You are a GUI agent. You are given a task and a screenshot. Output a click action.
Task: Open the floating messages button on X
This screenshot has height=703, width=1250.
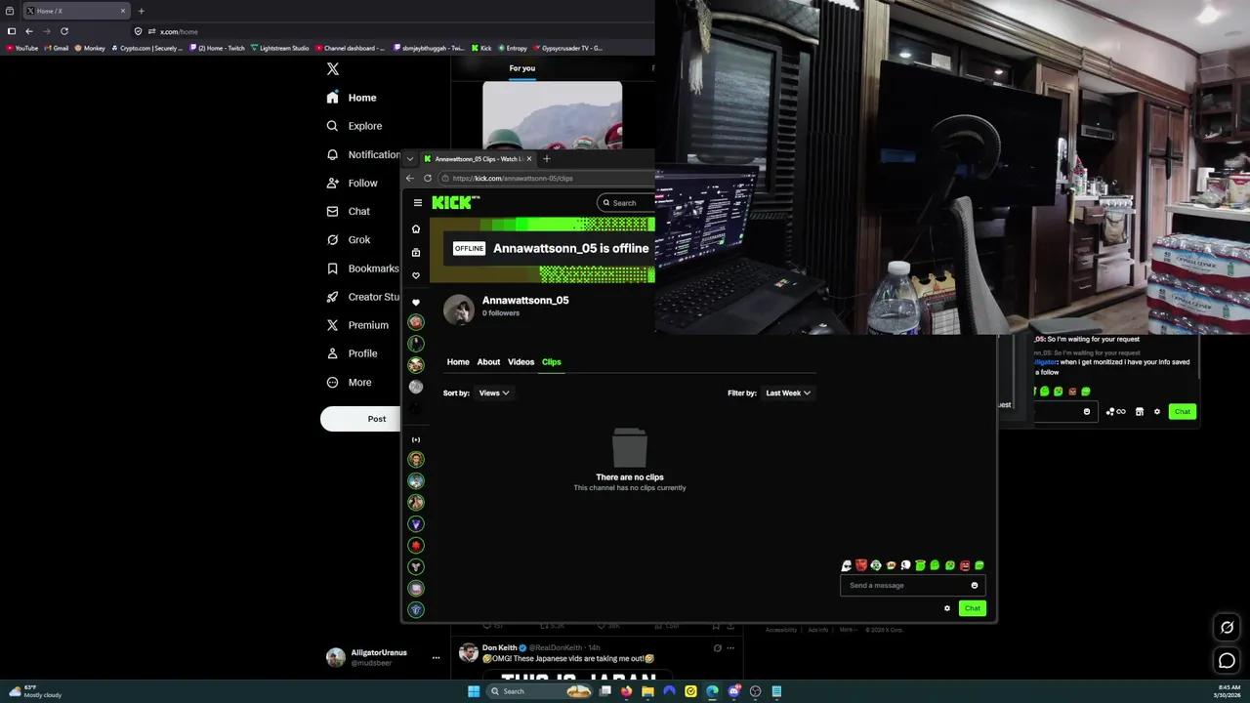[1227, 661]
